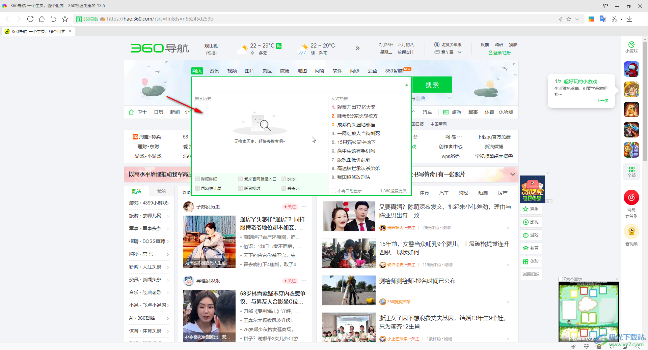Open the skin wardrobe icon in title bar
The image size is (648, 350).
[605, 6]
